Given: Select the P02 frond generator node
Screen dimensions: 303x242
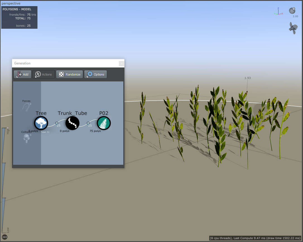Looking at the screenshot, I should (104, 123).
